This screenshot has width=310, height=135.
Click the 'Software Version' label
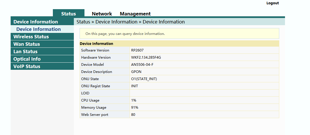pyautogui.click(x=95, y=50)
